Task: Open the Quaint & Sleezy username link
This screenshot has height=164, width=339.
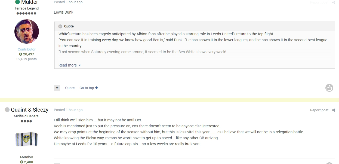Action: (30, 110)
